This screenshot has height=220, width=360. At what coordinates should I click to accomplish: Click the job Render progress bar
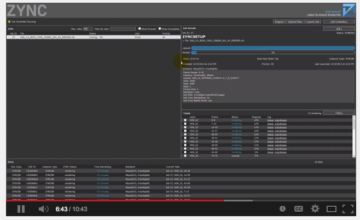coord(273,53)
